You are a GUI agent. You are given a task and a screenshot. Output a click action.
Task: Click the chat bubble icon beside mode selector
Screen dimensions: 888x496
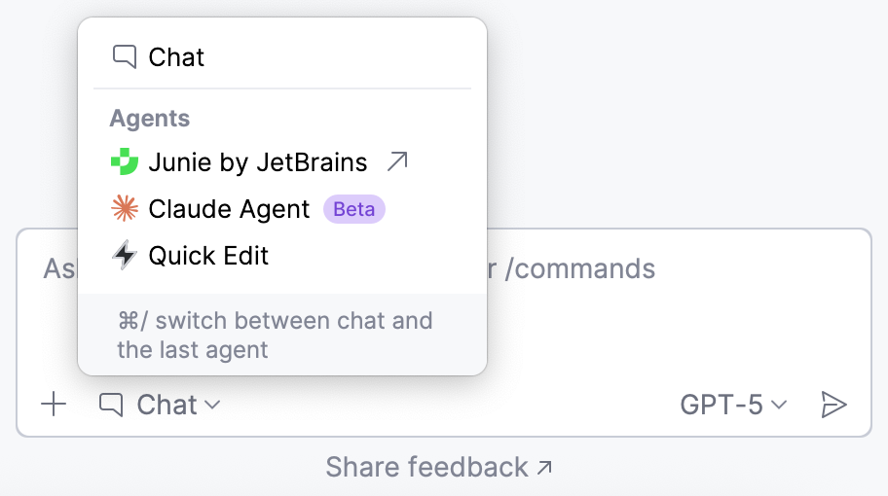coord(112,405)
